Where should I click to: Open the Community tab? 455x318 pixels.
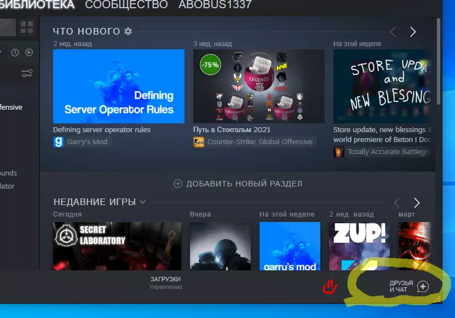[x=126, y=4]
